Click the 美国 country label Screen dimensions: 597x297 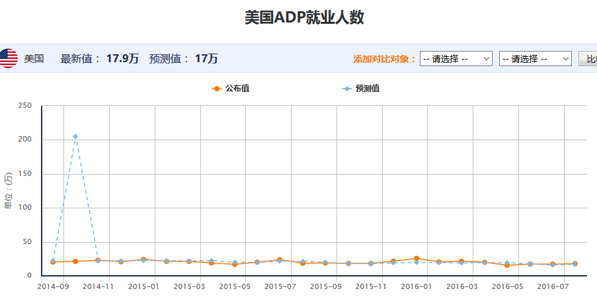tap(34, 59)
